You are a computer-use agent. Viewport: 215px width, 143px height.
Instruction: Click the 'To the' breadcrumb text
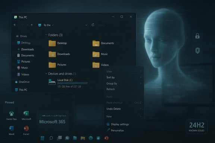point(47,25)
